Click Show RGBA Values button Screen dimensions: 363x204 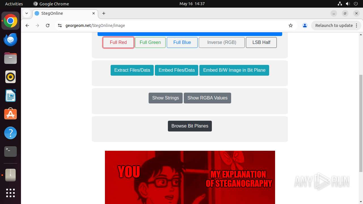click(207, 98)
